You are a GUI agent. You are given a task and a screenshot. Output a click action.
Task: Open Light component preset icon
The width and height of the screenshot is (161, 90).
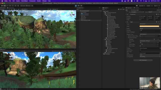pyautogui.click(x=158, y=22)
